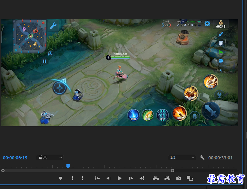Click the duration timecode 00:00:33:01
Image resolution: width=247 pixels, height=189 pixels.
[220, 158]
